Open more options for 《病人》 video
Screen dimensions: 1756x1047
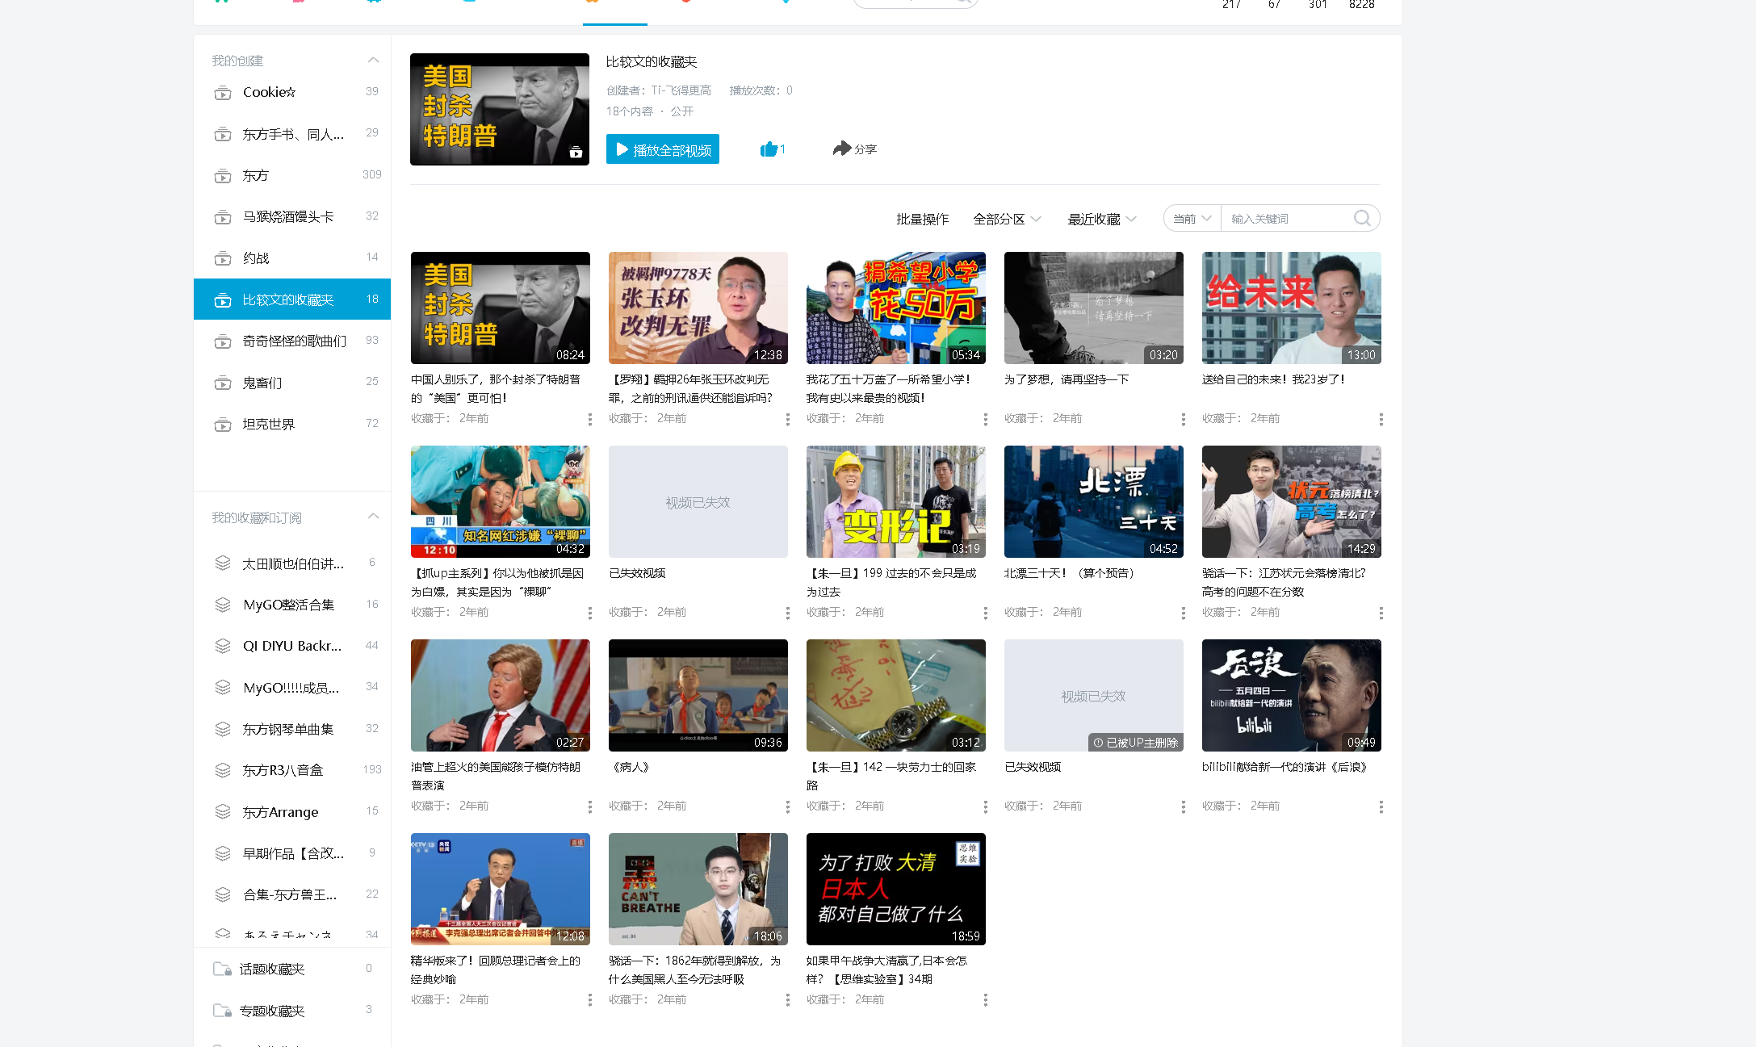(x=787, y=806)
